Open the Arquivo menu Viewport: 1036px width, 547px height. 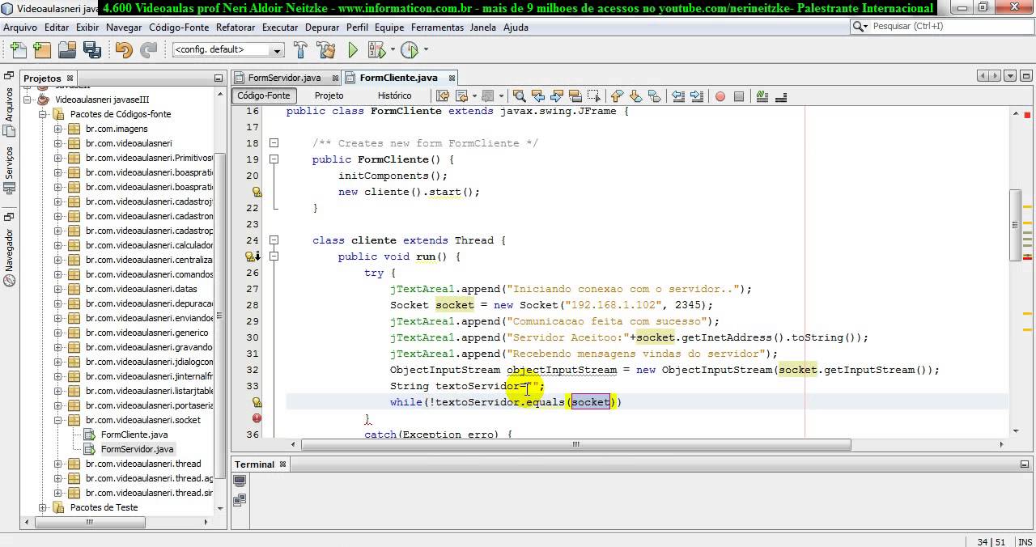pyautogui.click(x=20, y=27)
